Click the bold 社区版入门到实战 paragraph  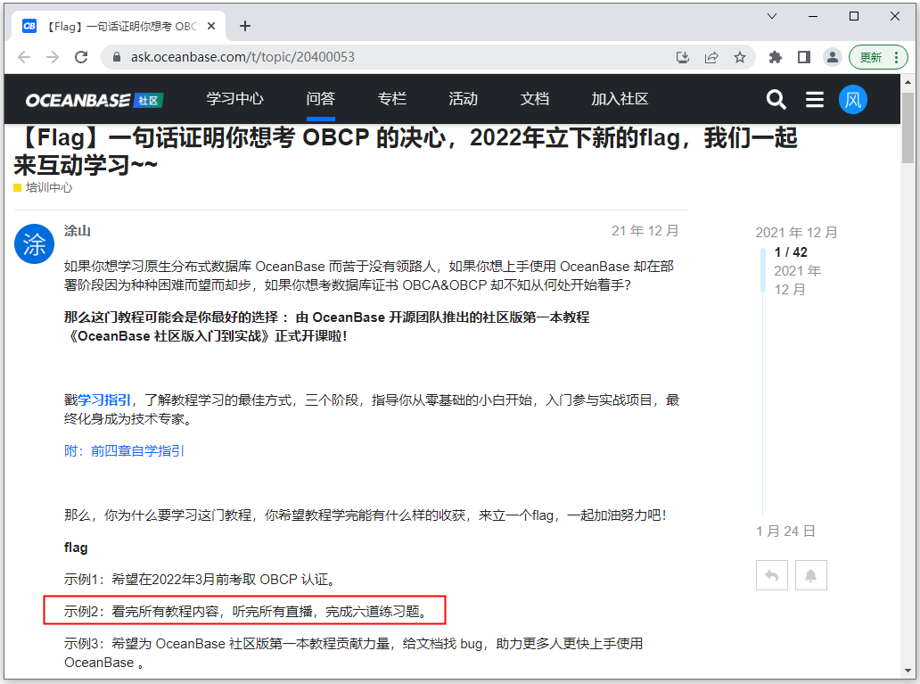point(327,326)
